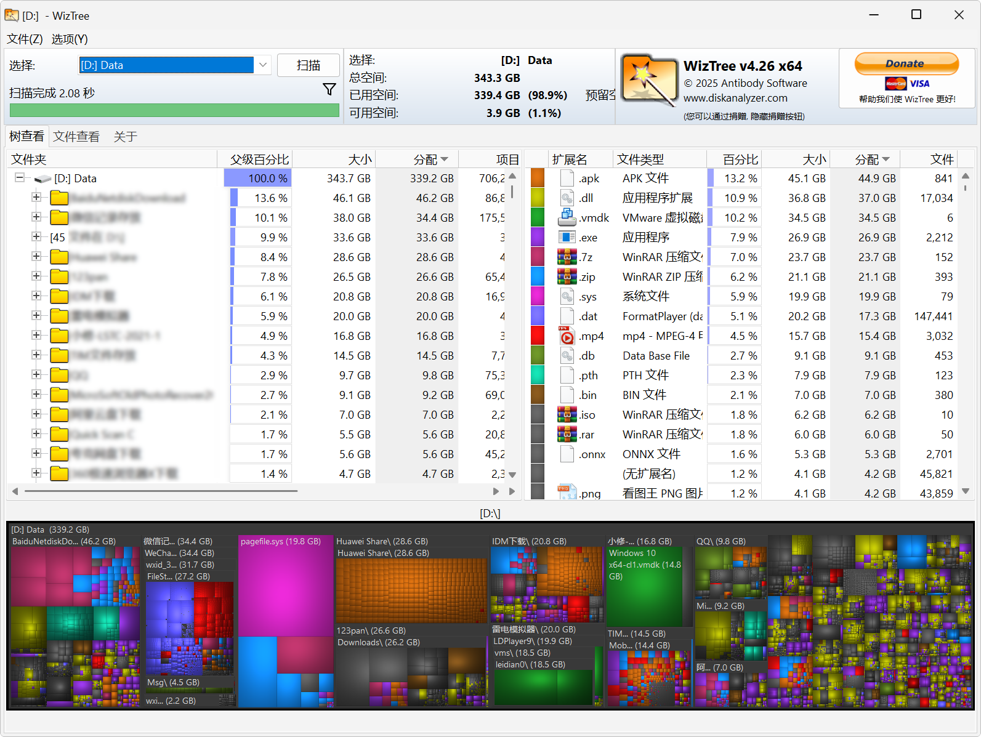The width and height of the screenshot is (981, 737).
Task: Click the green .vmdk color swatch
Action: click(537, 217)
